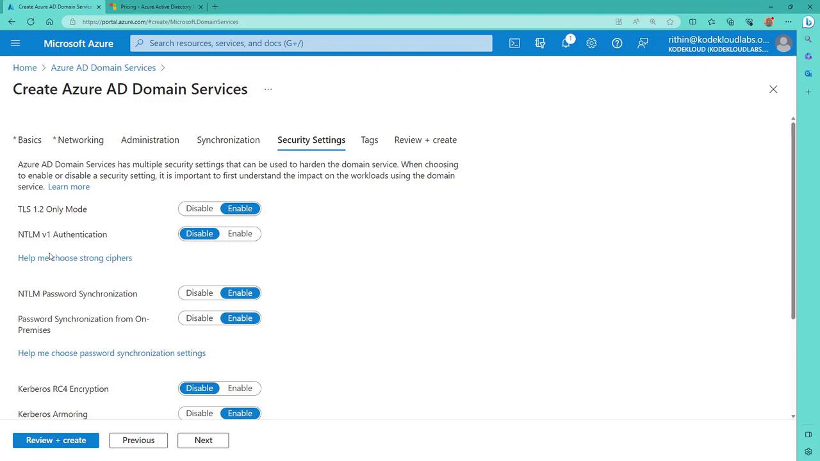Switch to the Review + create tab

425,140
